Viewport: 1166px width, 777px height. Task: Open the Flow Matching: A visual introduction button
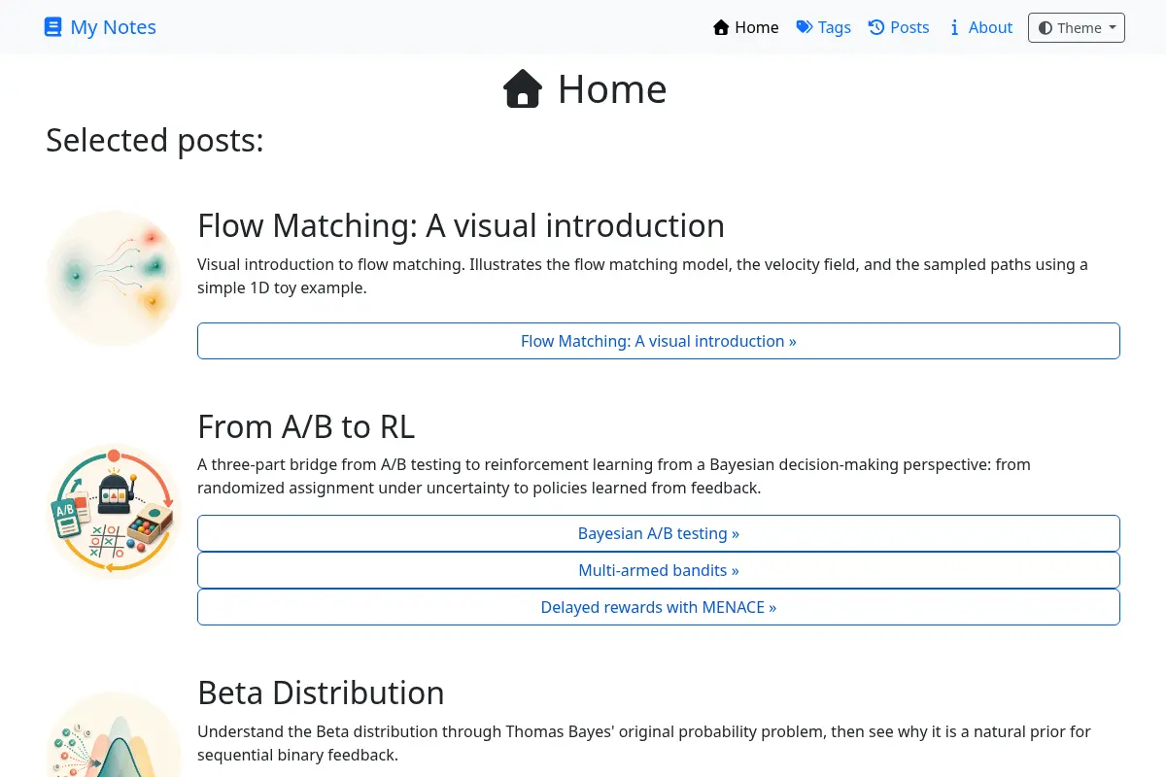point(659,341)
